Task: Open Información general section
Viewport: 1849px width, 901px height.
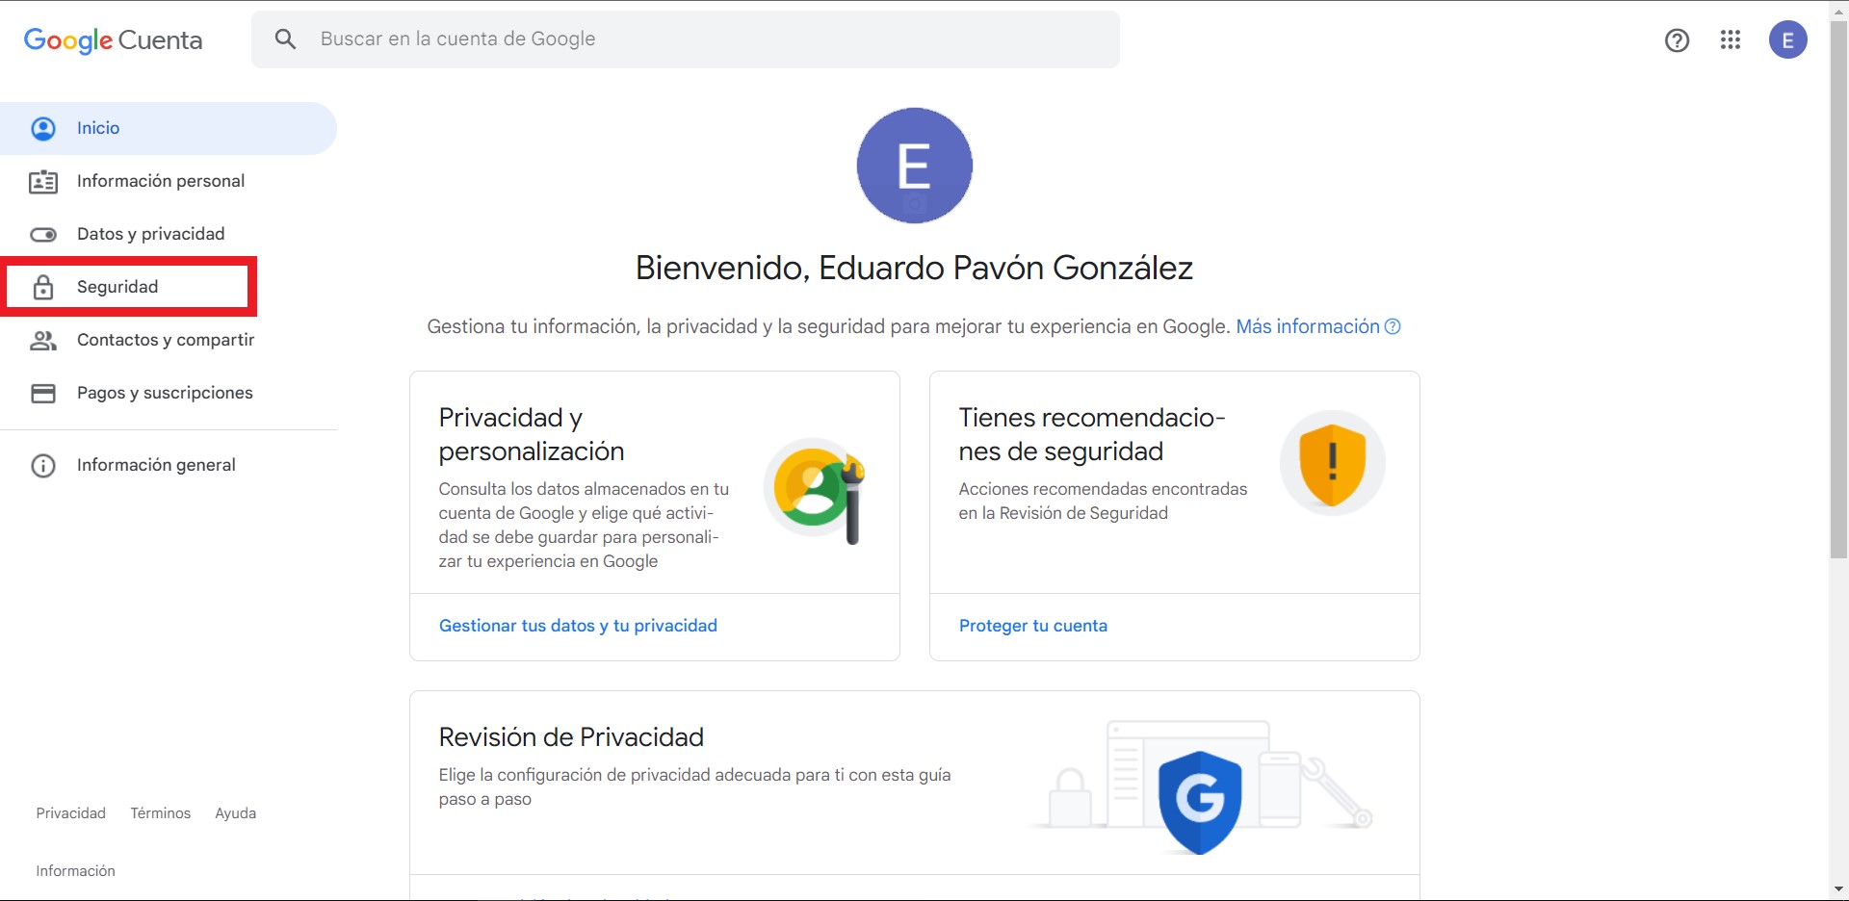Action: [169, 465]
